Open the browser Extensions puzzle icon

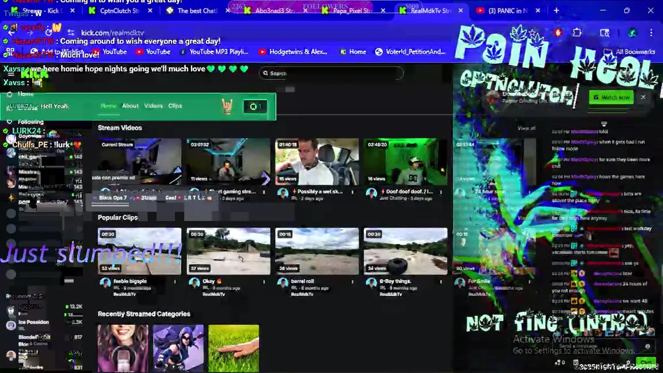tap(577, 33)
